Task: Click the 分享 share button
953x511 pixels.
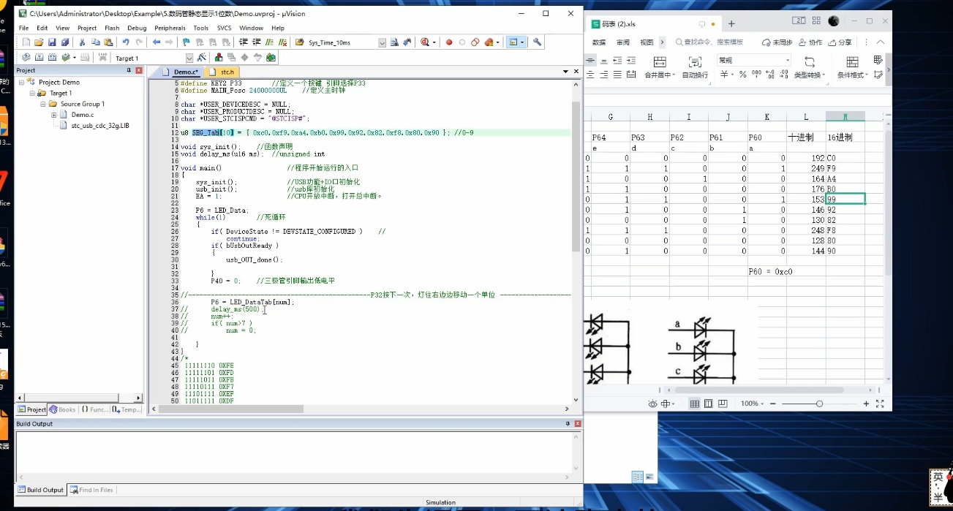Action: coord(840,42)
